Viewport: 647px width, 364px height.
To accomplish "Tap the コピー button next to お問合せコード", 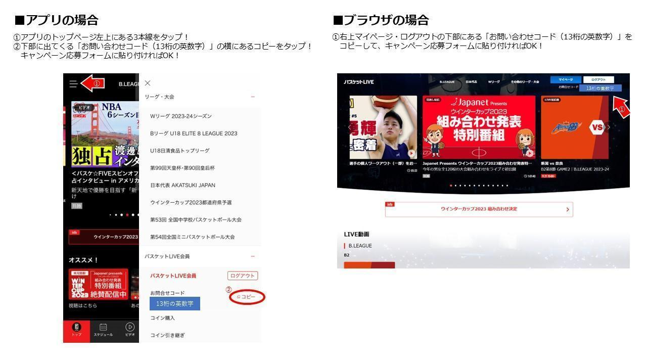I will [247, 297].
